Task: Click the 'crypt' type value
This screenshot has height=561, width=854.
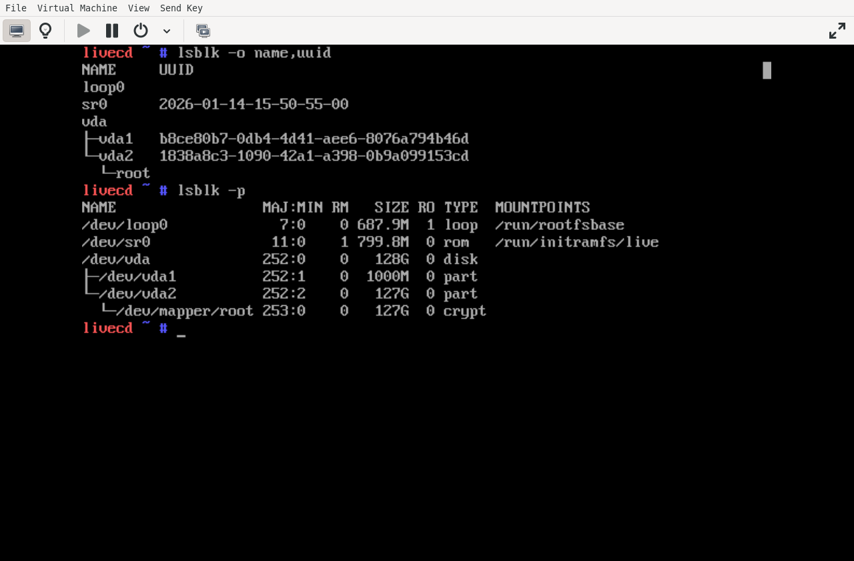Action: (x=465, y=311)
